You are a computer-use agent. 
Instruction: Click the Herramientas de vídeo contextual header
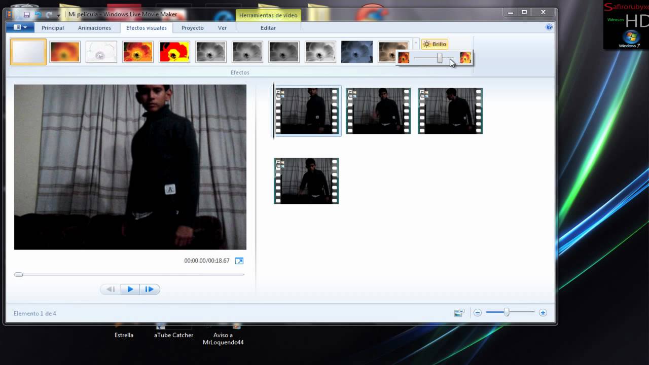[268, 15]
